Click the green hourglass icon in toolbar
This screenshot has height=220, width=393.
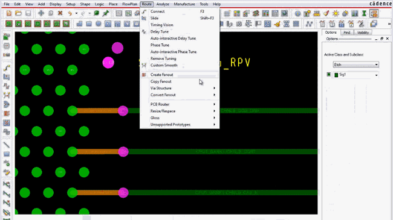tap(364, 13)
